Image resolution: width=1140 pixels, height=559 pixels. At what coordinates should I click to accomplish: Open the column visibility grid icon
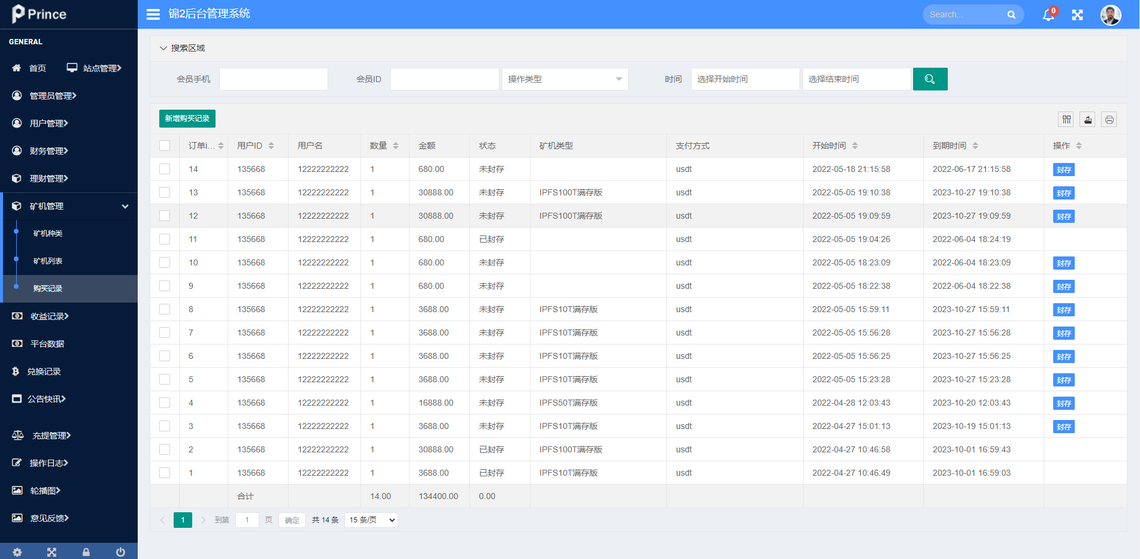click(1066, 119)
